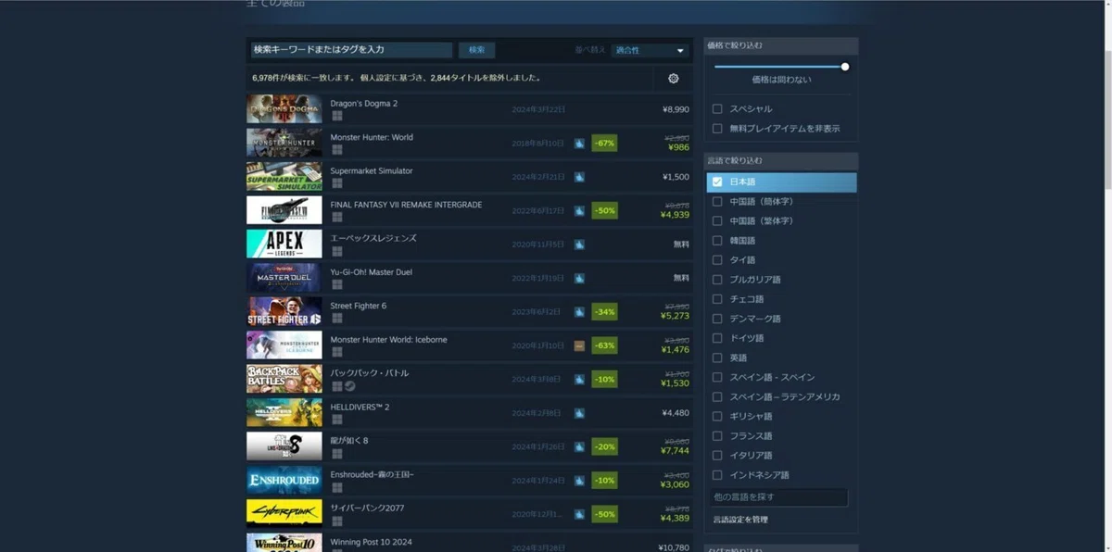
Task: Click the Windows platform icon for Supermarket Simulator
Action: point(337,183)
